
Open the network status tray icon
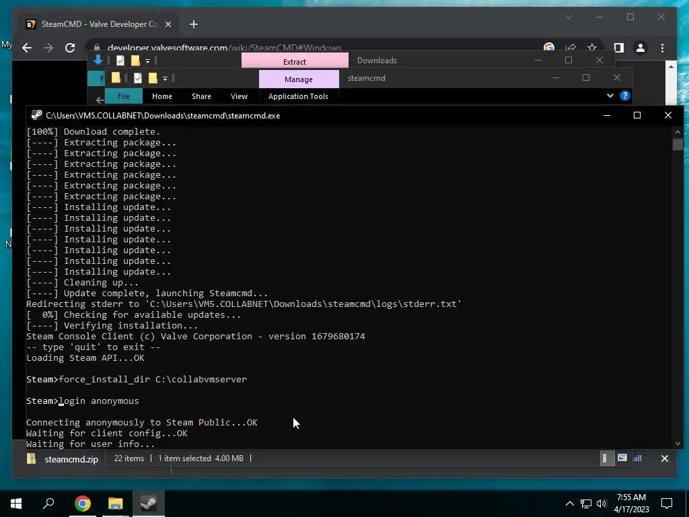click(586, 504)
